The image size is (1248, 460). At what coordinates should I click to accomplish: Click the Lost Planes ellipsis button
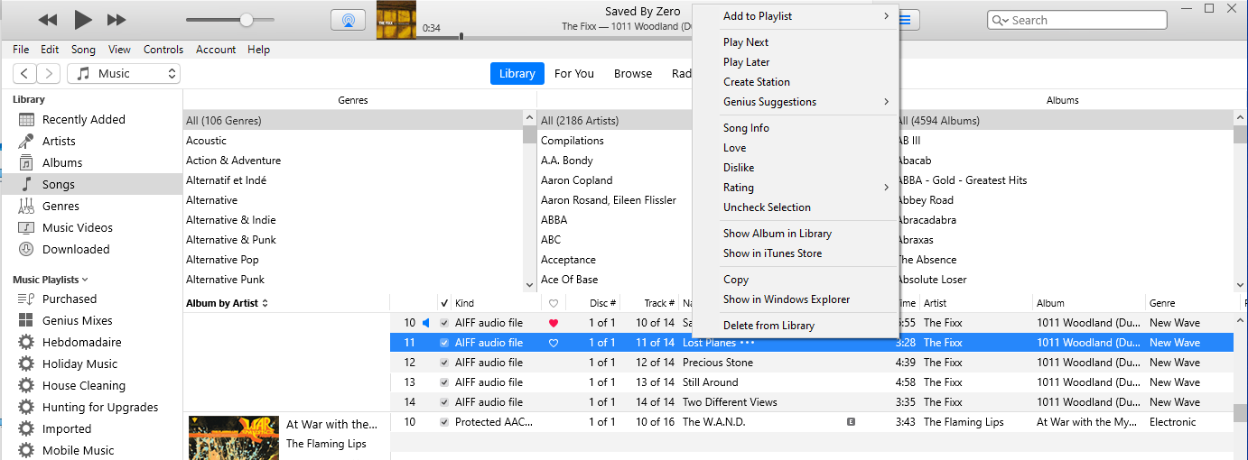tap(747, 343)
